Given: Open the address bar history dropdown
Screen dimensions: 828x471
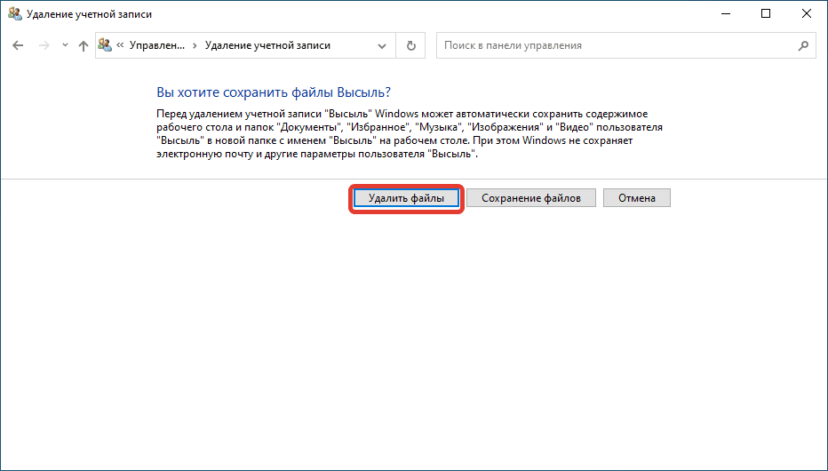Looking at the screenshot, I should click(382, 46).
